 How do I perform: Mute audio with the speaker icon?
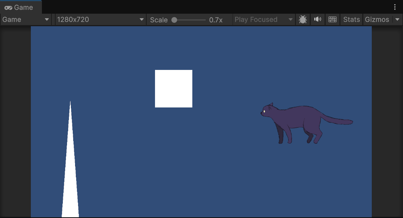pos(318,19)
